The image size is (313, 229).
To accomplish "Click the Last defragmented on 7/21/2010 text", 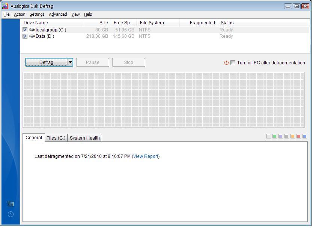I will point(83,156).
